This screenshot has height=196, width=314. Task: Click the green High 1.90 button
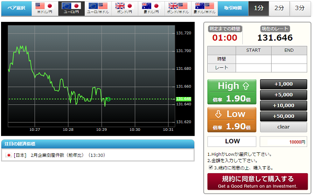[x=232, y=92]
